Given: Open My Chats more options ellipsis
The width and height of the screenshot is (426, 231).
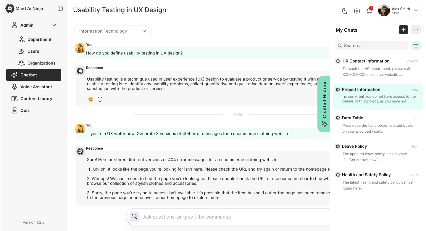Looking at the screenshot, I should pos(416,30).
